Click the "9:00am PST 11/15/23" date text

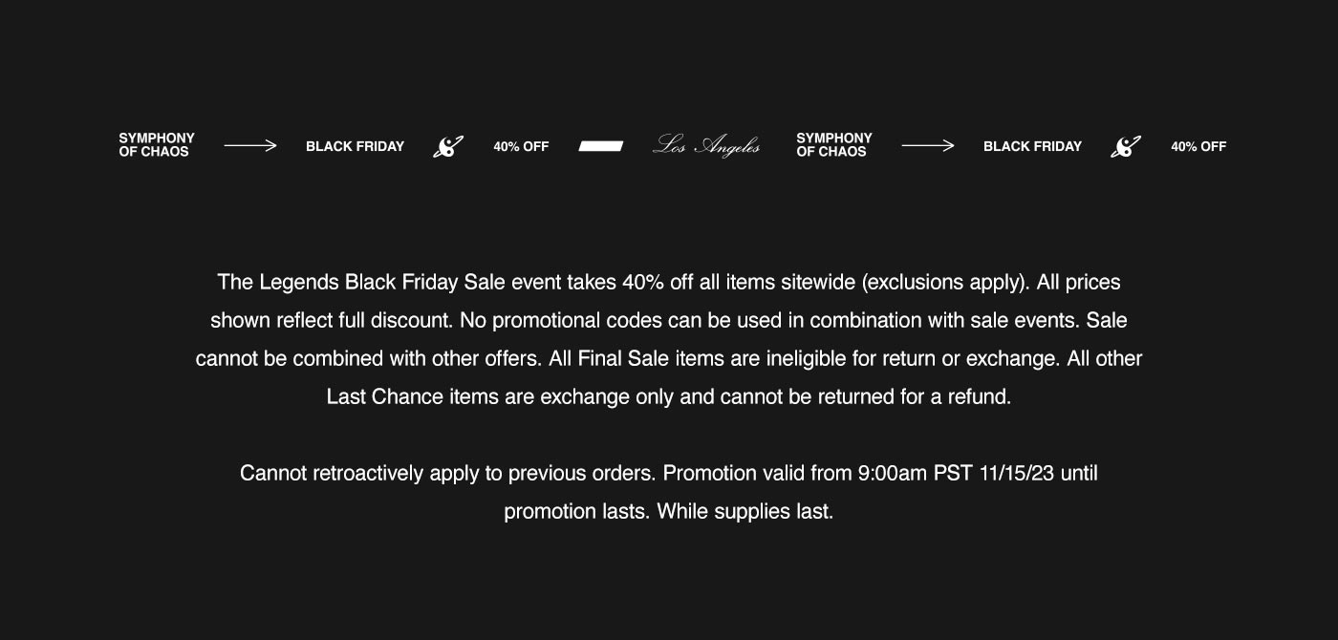pos(956,474)
